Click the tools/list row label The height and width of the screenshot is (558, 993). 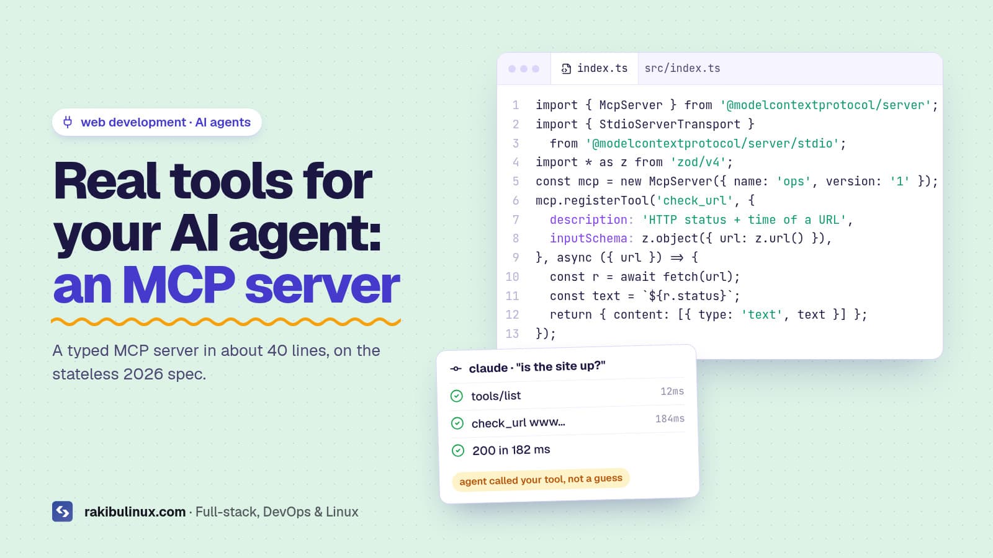pyautogui.click(x=496, y=396)
